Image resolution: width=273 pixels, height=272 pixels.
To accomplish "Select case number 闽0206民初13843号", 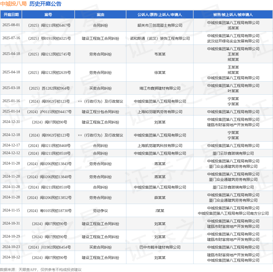I will (49, 164).
